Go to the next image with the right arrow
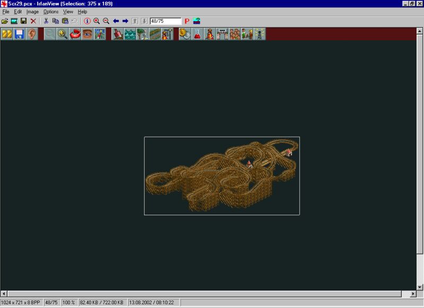 pyautogui.click(x=125, y=21)
